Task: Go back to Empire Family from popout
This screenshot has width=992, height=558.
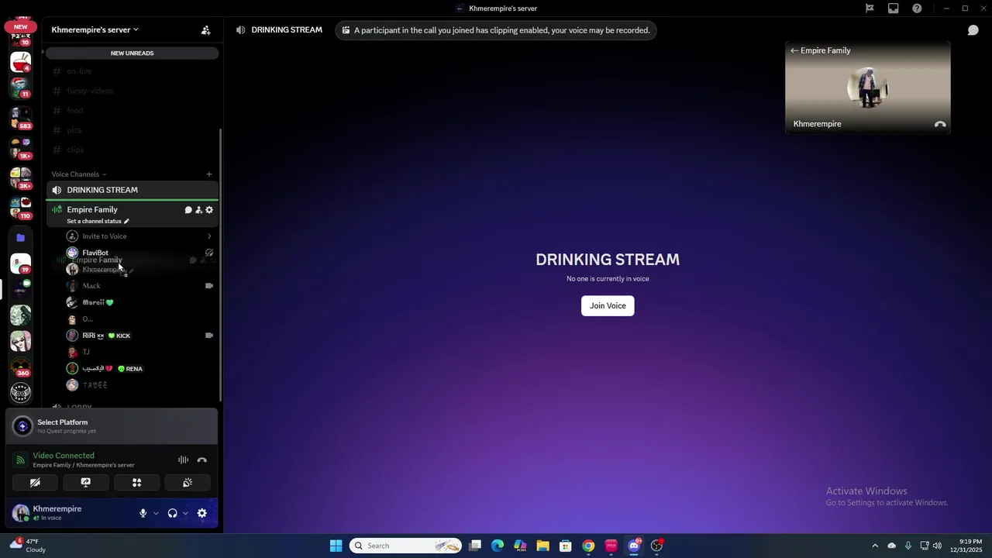Action: tap(820, 50)
